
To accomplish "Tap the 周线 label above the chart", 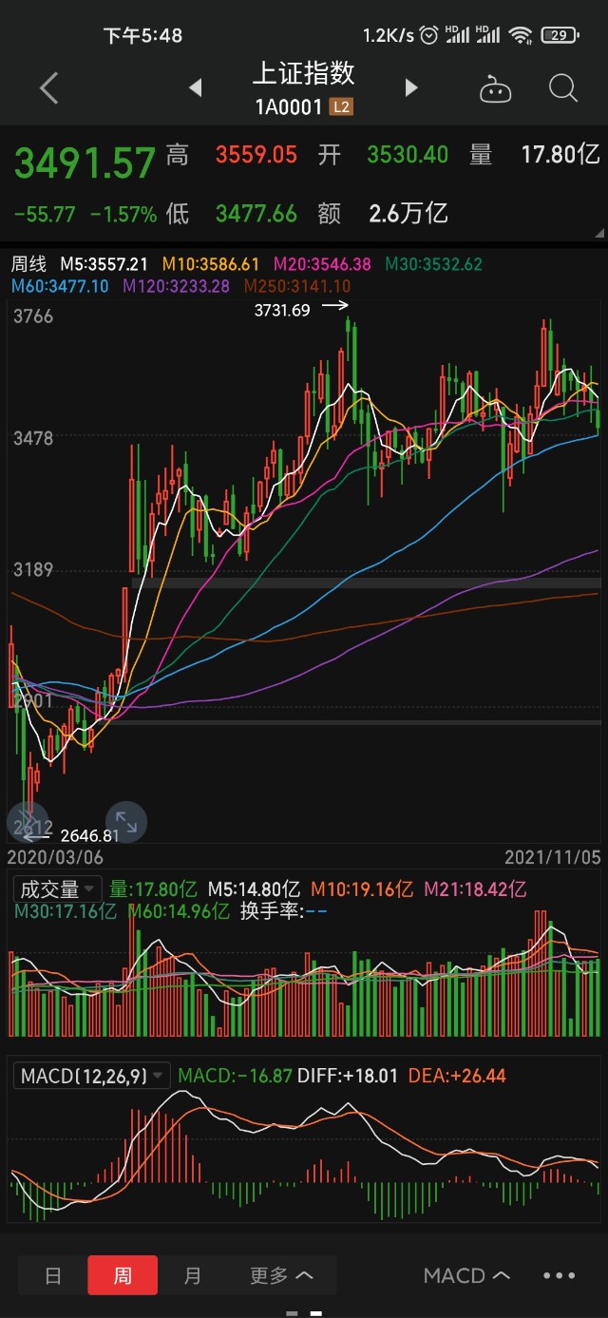I will 28,263.
